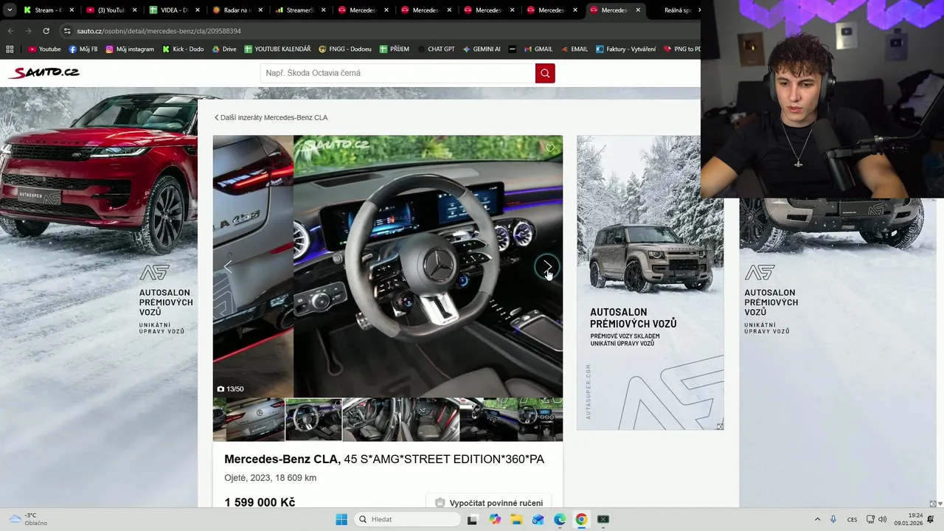Open the Autosalon prémiových vozů Defender ad
The width and height of the screenshot is (944, 531).
pos(650,282)
